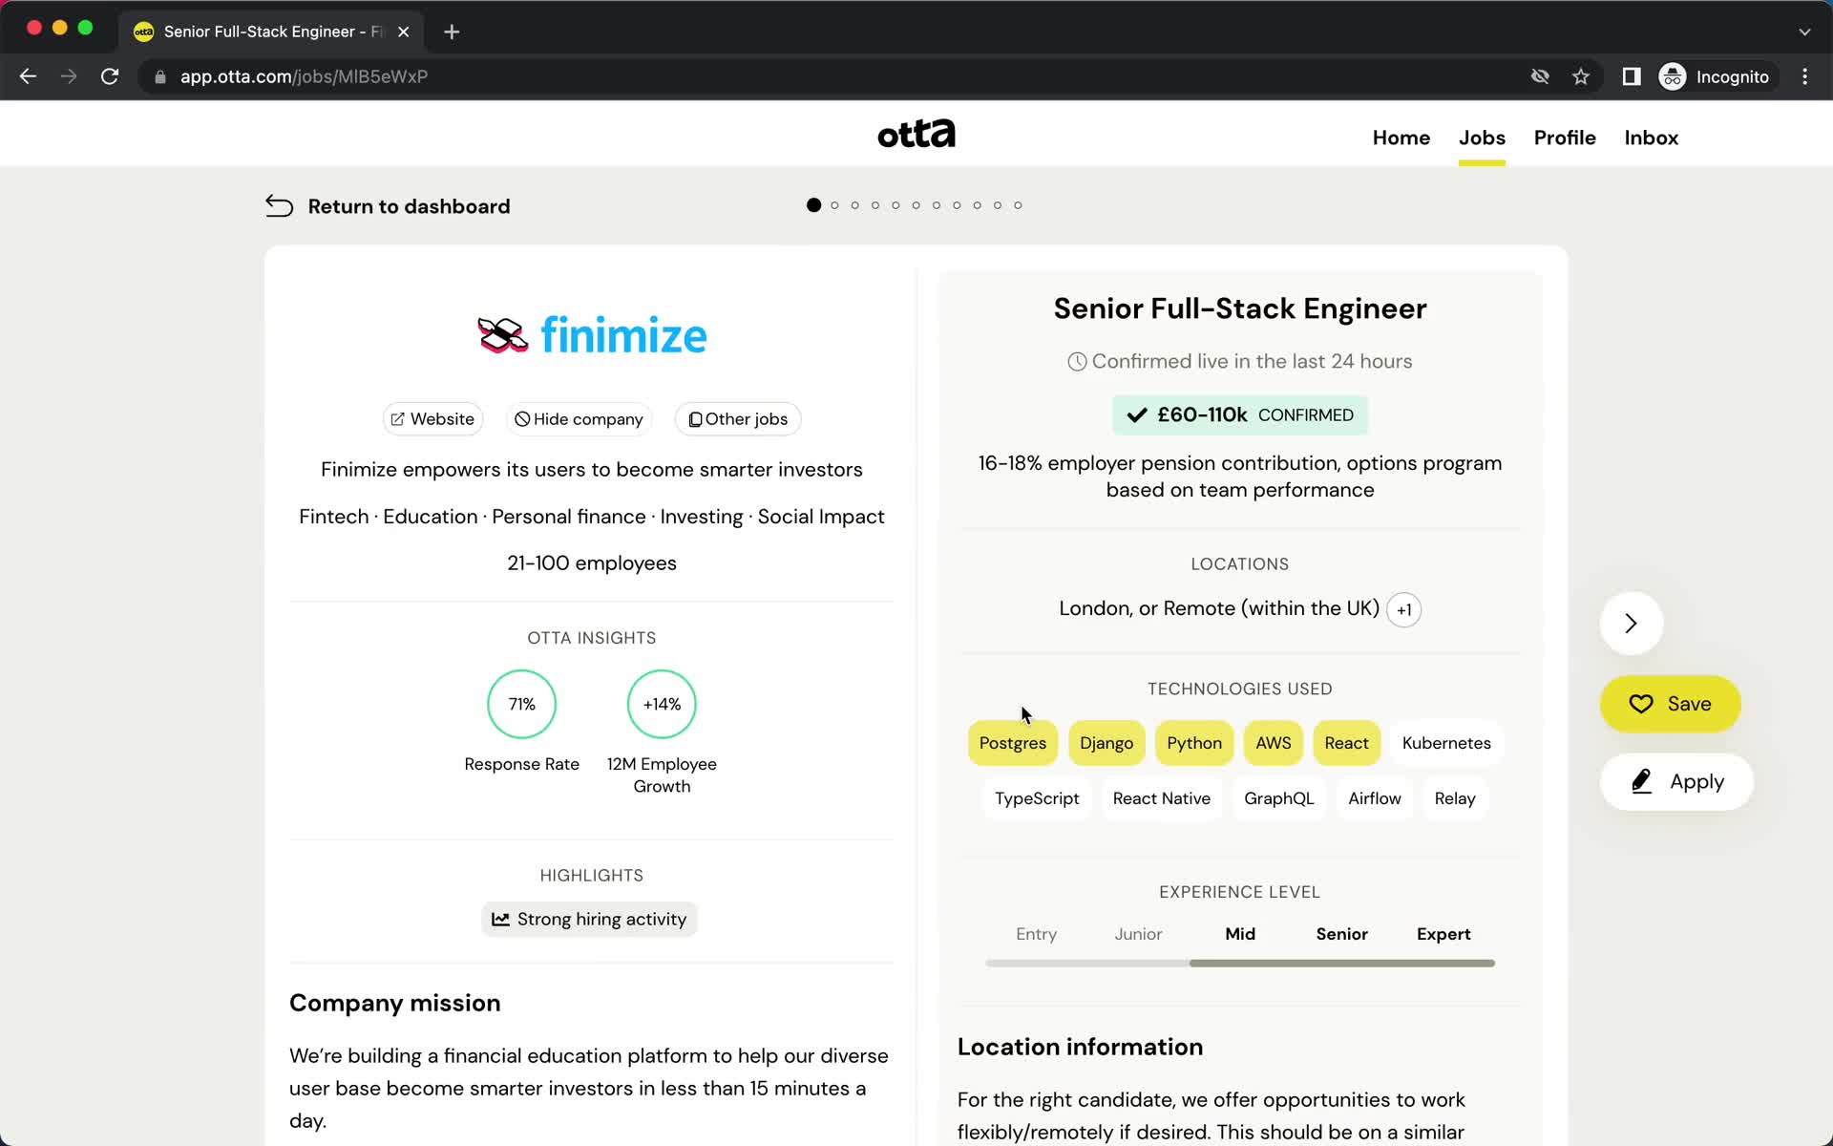Click the clock confirmed live icon
1833x1146 pixels.
1076,360
